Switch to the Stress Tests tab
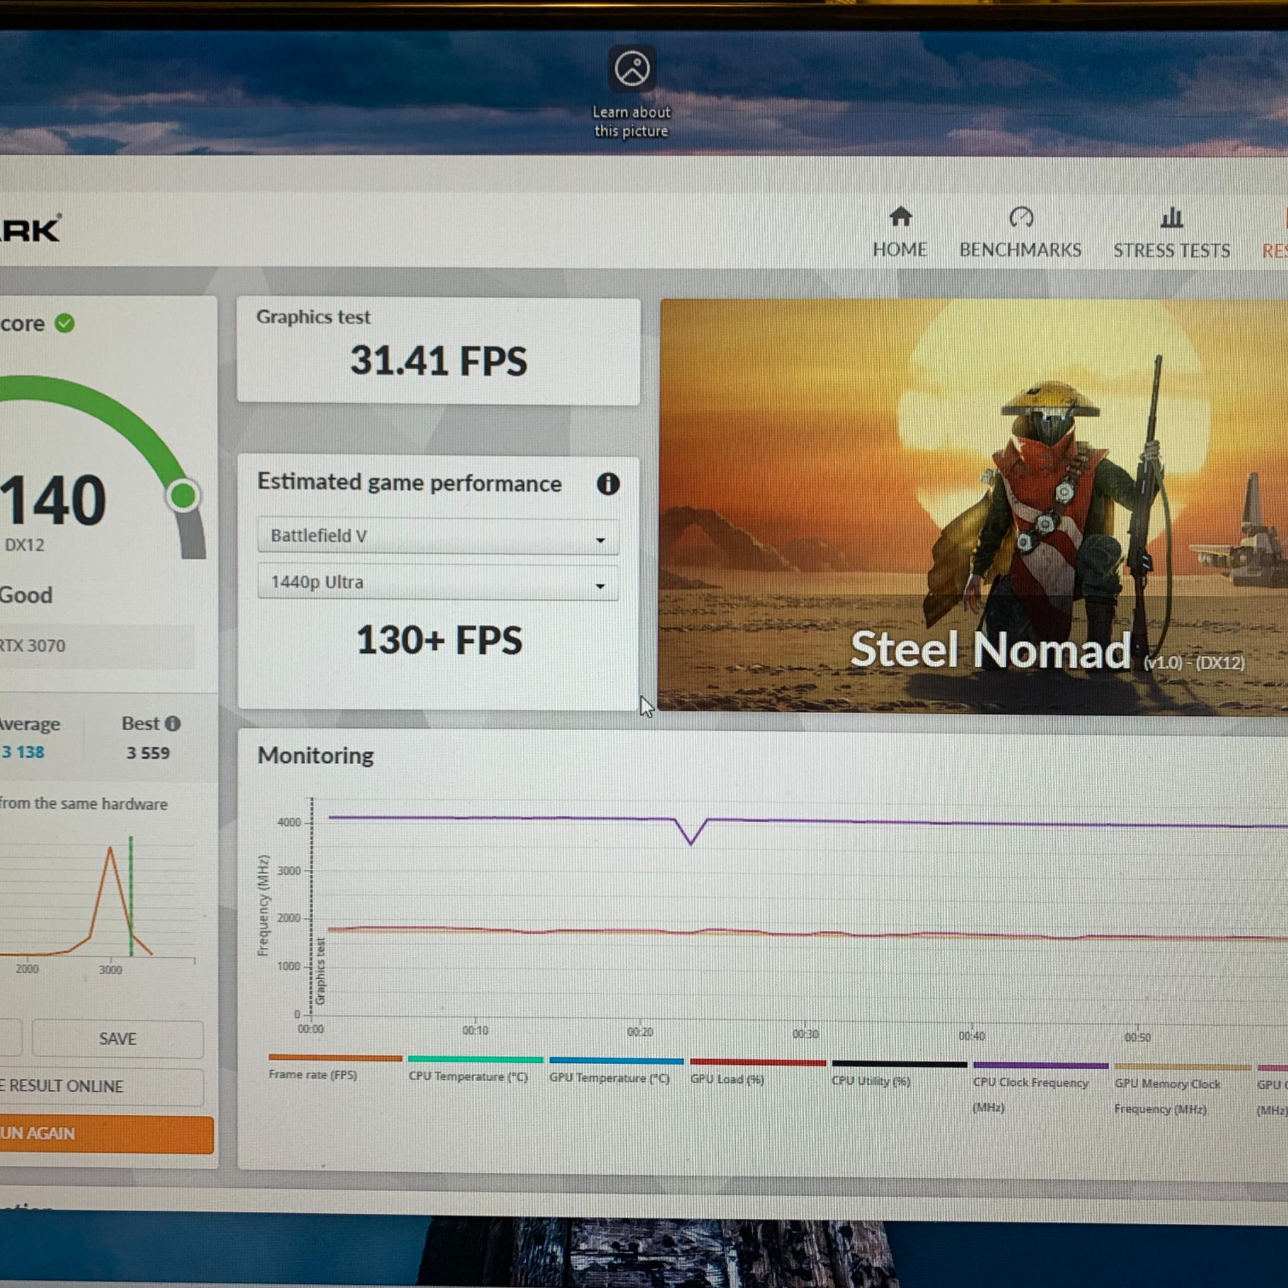Viewport: 1288px width, 1288px height. pos(1171,250)
